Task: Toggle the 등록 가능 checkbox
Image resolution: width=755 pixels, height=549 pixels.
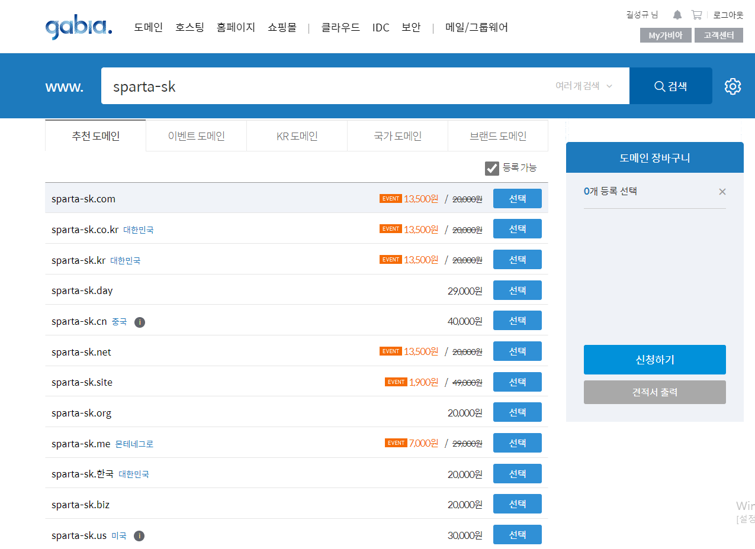Action: 492,168
